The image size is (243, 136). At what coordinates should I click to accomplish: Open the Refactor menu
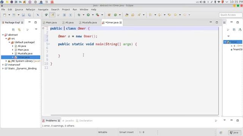pyautogui.click(x=30, y=9)
